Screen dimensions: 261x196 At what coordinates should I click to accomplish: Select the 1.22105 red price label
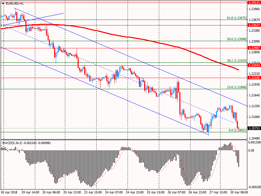(254, 78)
